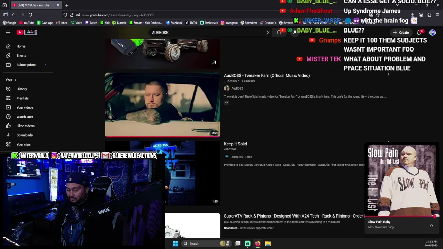Viewport: 443px width, 249px height.
Task: Click the miniplayer red progress bar
Action: pyautogui.click(x=402, y=216)
